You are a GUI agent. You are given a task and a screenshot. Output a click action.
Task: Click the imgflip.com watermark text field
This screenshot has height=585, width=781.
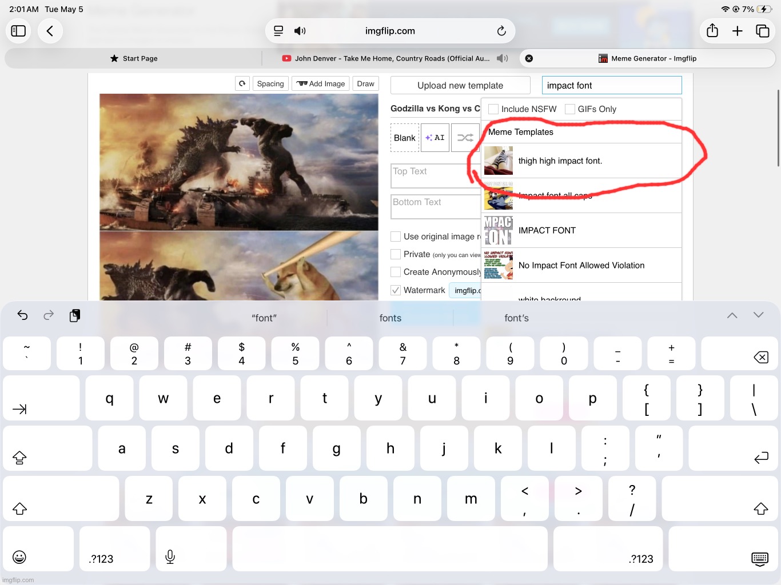tap(465, 290)
